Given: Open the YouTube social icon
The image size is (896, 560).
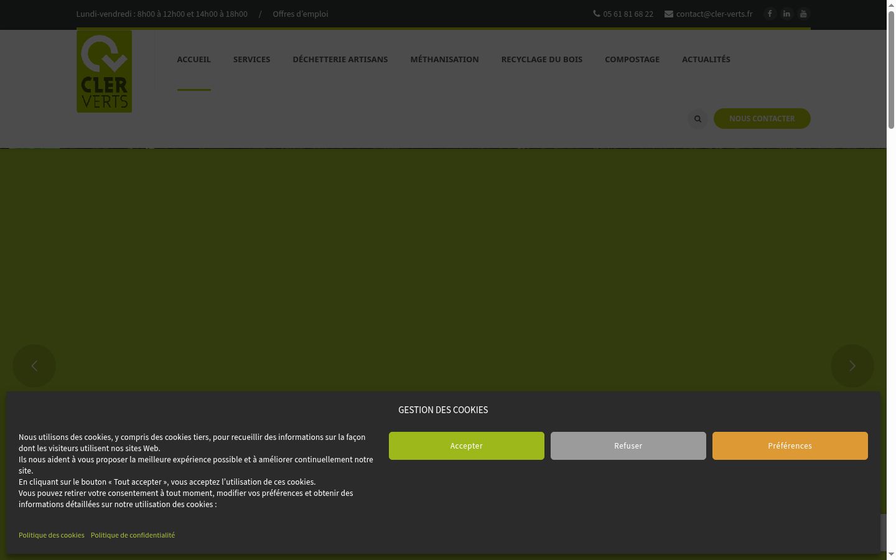Looking at the screenshot, I should coord(803,14).
